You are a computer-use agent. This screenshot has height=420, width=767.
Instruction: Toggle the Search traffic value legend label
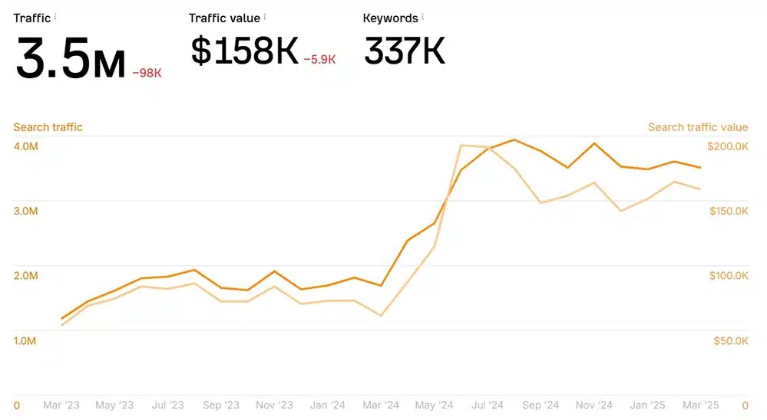tap(697, 127)
